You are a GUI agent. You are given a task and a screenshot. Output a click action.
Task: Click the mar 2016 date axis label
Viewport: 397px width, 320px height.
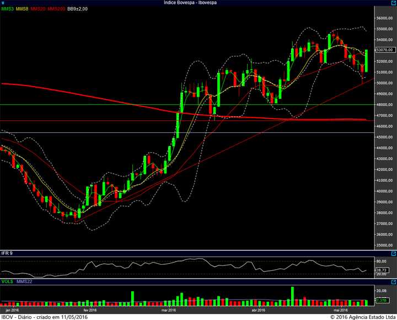169,310
